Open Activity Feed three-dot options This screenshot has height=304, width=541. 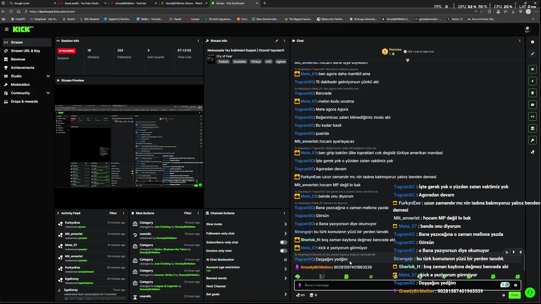pyautogui.click(x=123, y=213)
